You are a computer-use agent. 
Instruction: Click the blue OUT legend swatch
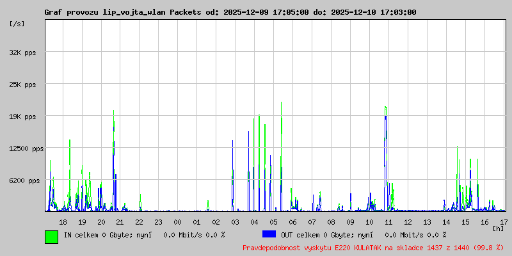[x=269, y=234]
